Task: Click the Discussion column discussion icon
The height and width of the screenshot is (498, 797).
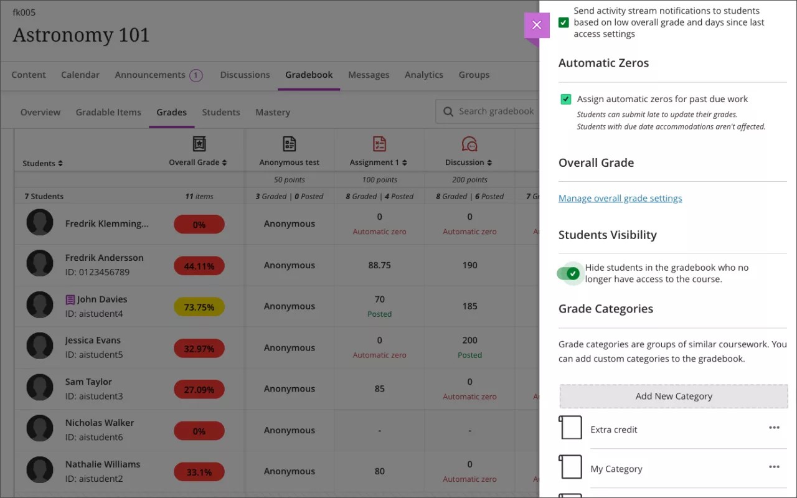Action: point(468,144)
